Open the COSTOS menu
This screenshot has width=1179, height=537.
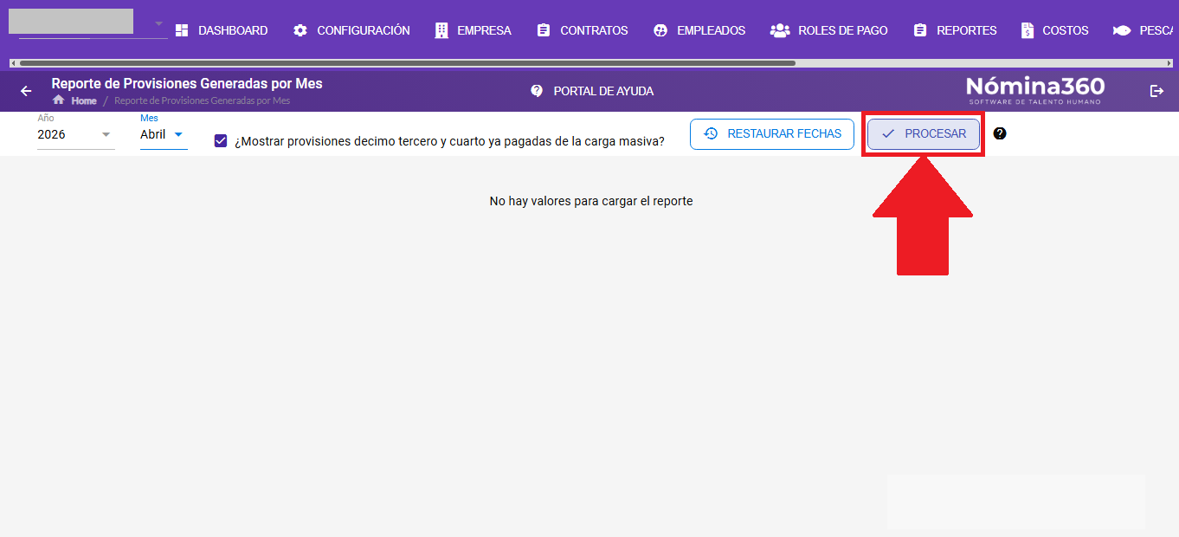1054,30
